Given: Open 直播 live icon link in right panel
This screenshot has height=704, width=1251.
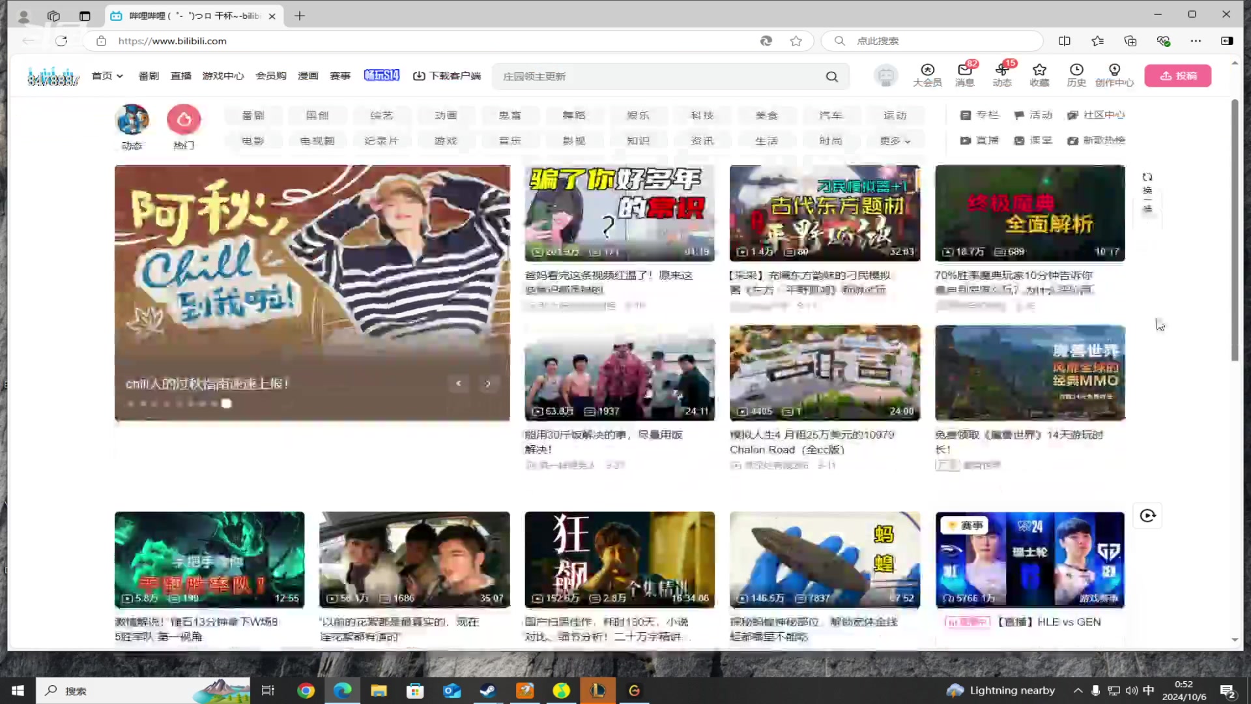Looking at the screenshot, I should (x=979, y=140).
